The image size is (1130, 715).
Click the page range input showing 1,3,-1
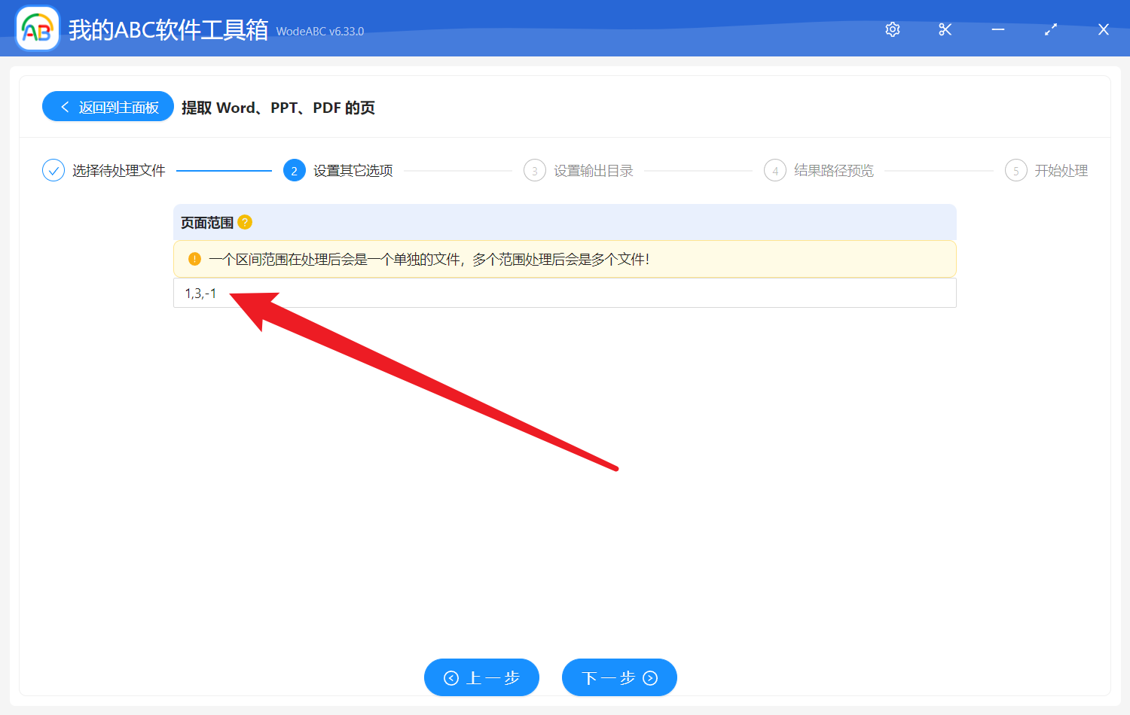pos(527,293)
